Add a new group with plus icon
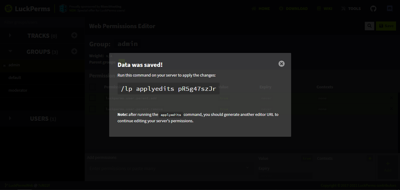400x190 pixels. click(74, 51)
